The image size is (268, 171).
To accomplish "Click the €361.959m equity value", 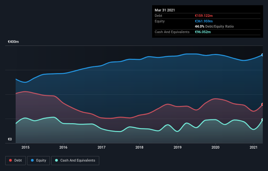I will coord(204,21).
